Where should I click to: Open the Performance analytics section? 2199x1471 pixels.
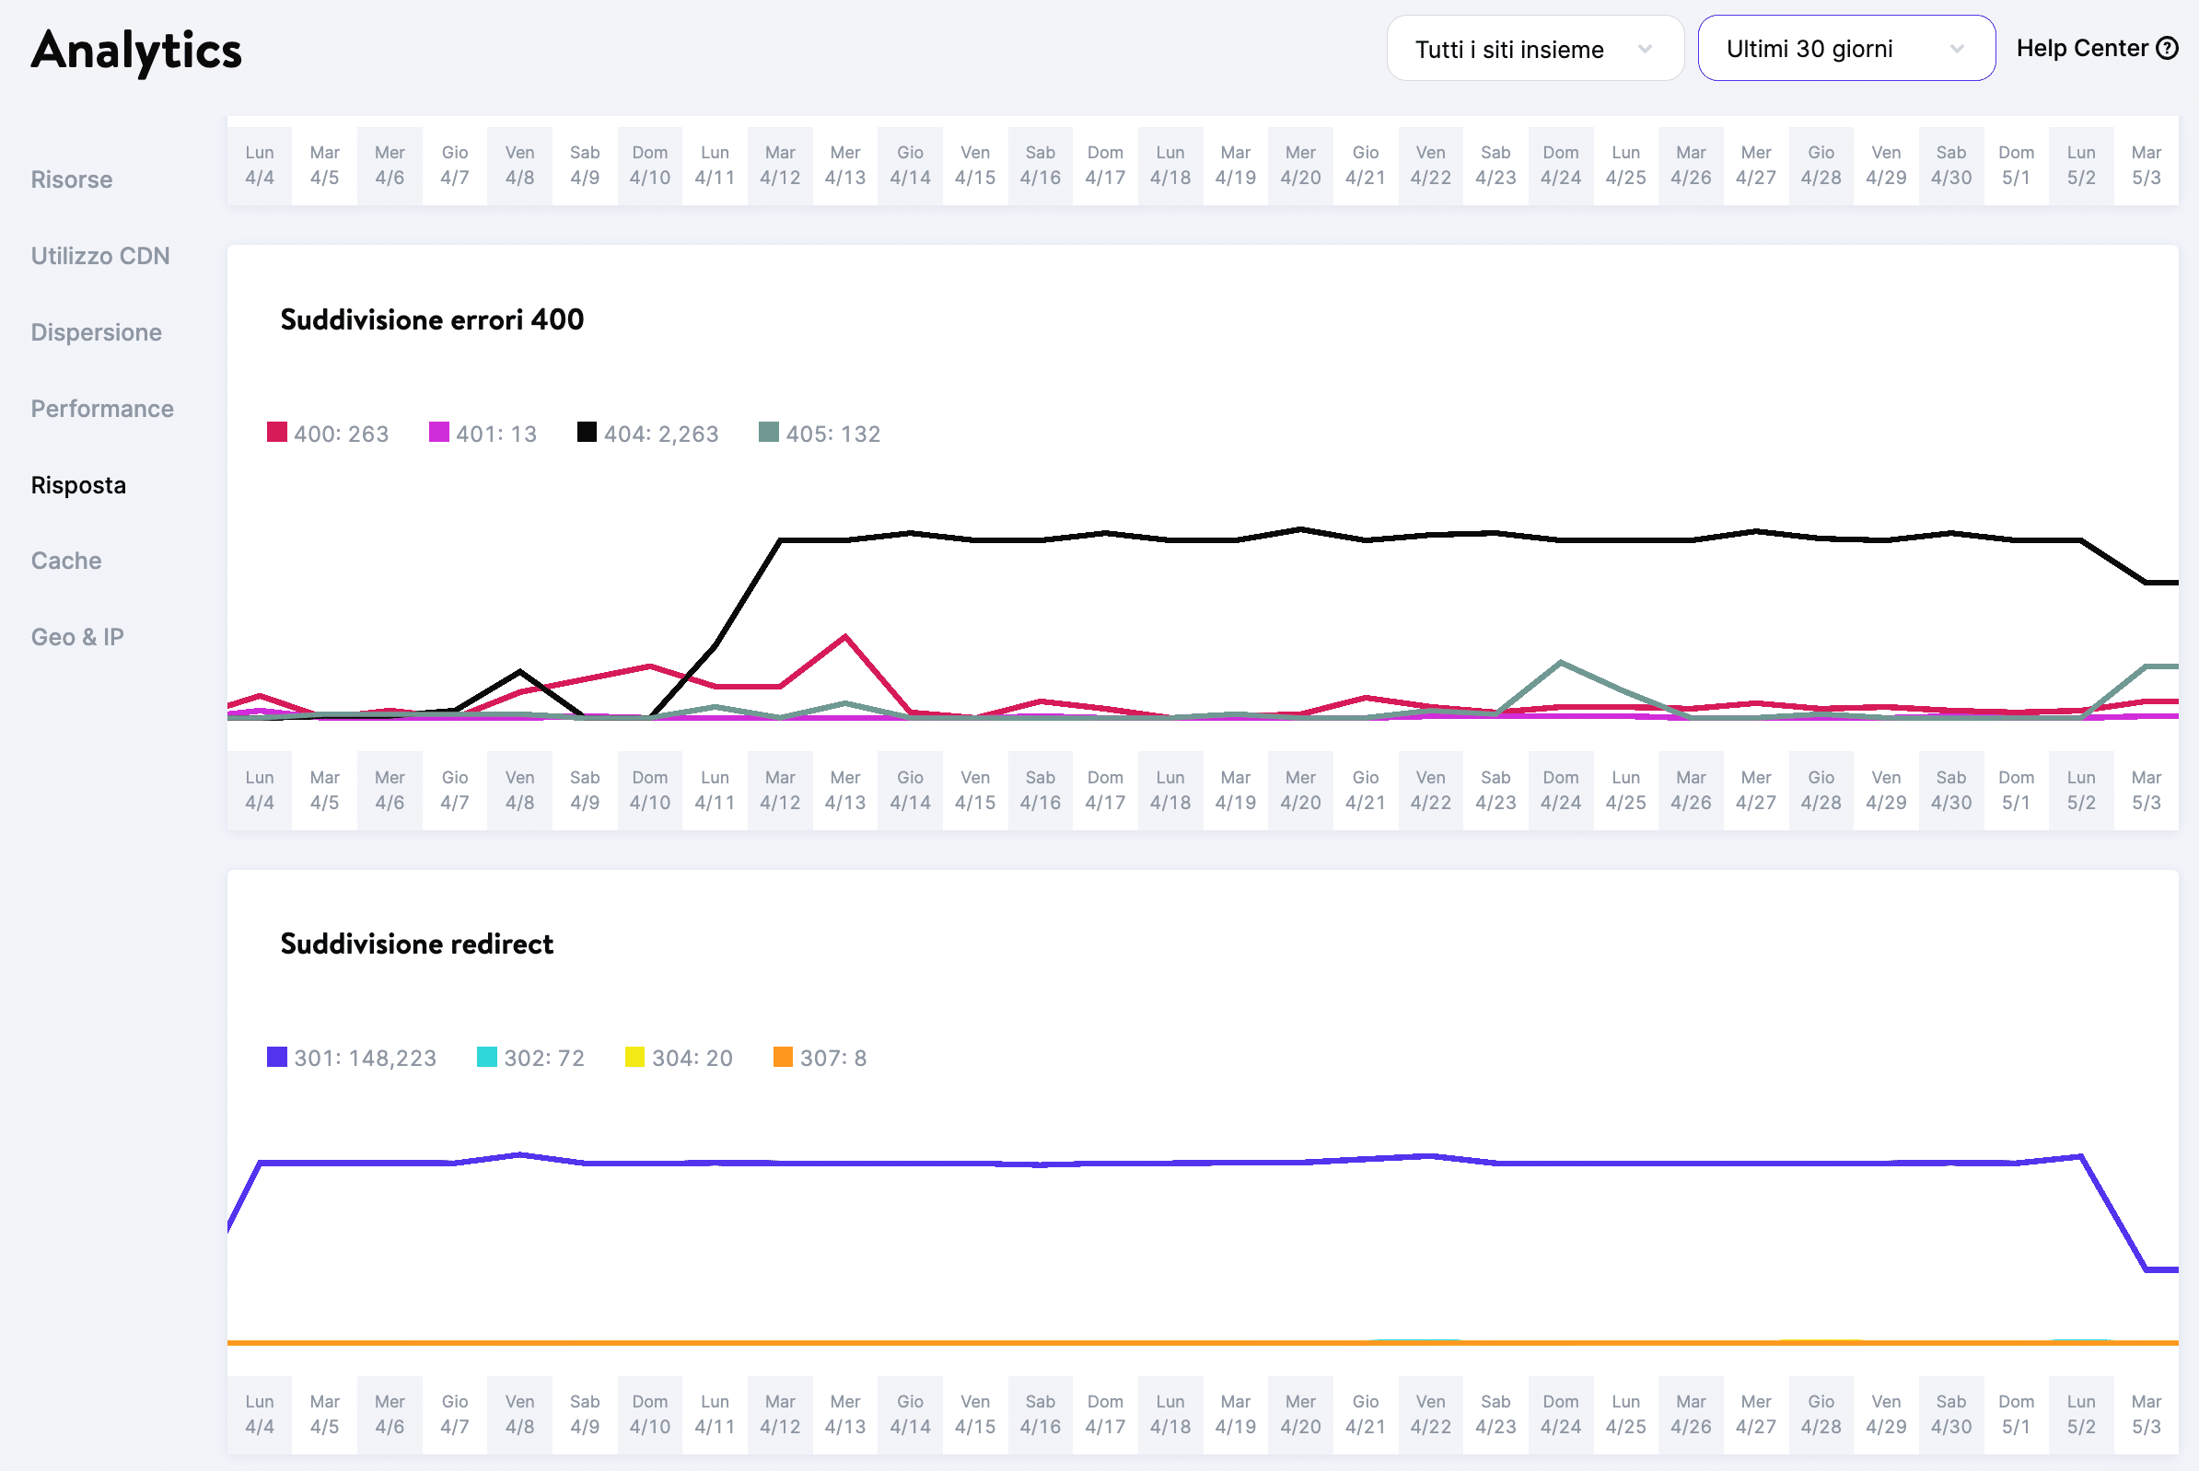point(102,409)
